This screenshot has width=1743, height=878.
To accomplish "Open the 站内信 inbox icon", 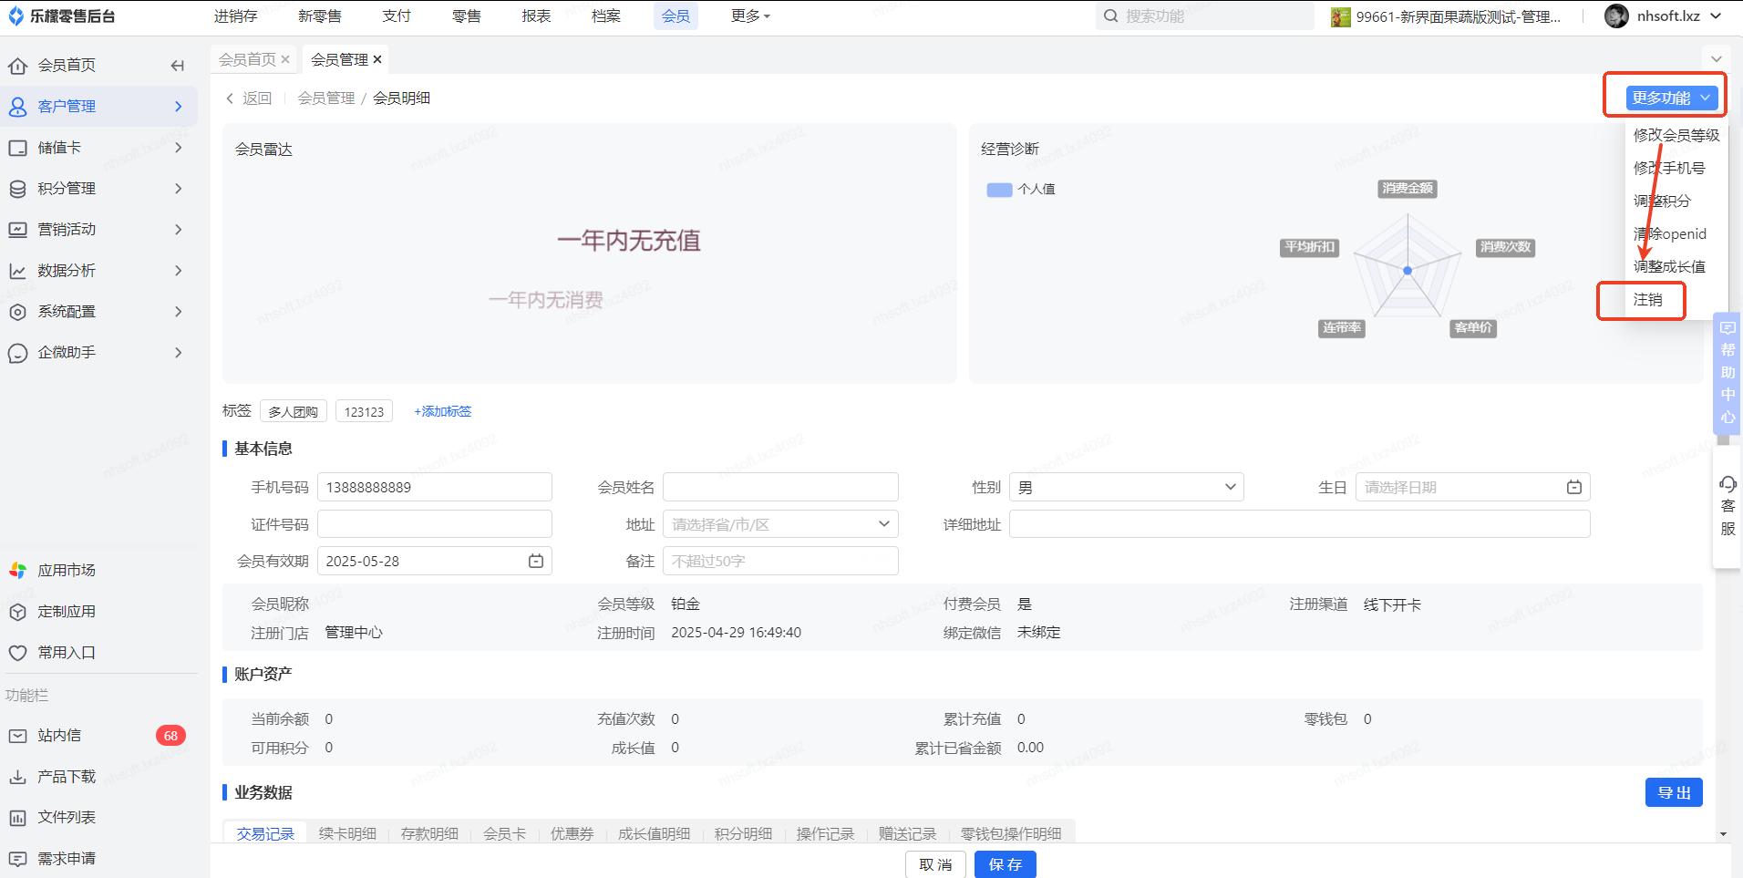I will coord(17,736).
